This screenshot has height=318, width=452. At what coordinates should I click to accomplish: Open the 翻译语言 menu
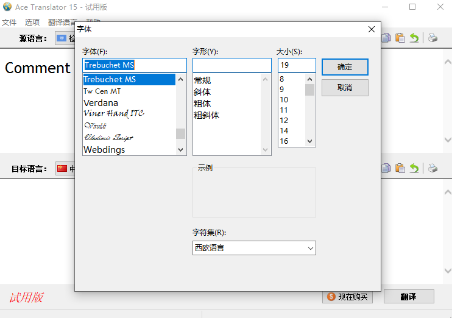pyautogui.click(x=62, y=22)
